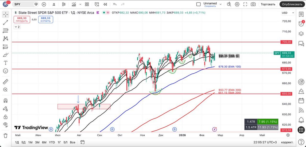Select the trend line drawing tool
306x147 pixels.
pos(5,23)
